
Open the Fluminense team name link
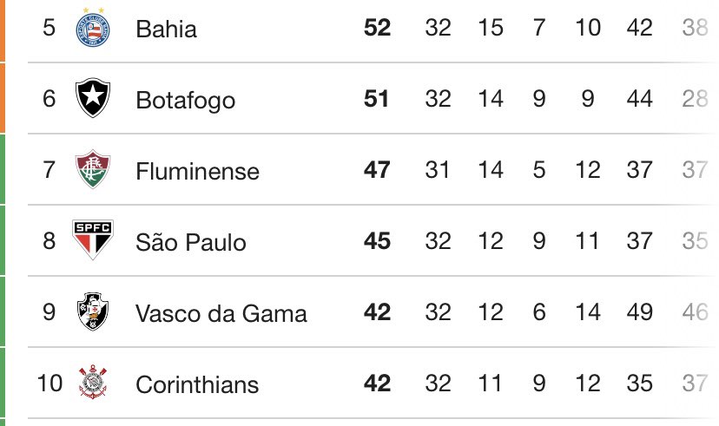[x=197, y=171]
